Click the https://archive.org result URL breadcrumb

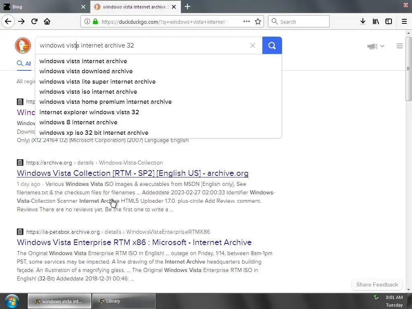click(x=95, y=163)
